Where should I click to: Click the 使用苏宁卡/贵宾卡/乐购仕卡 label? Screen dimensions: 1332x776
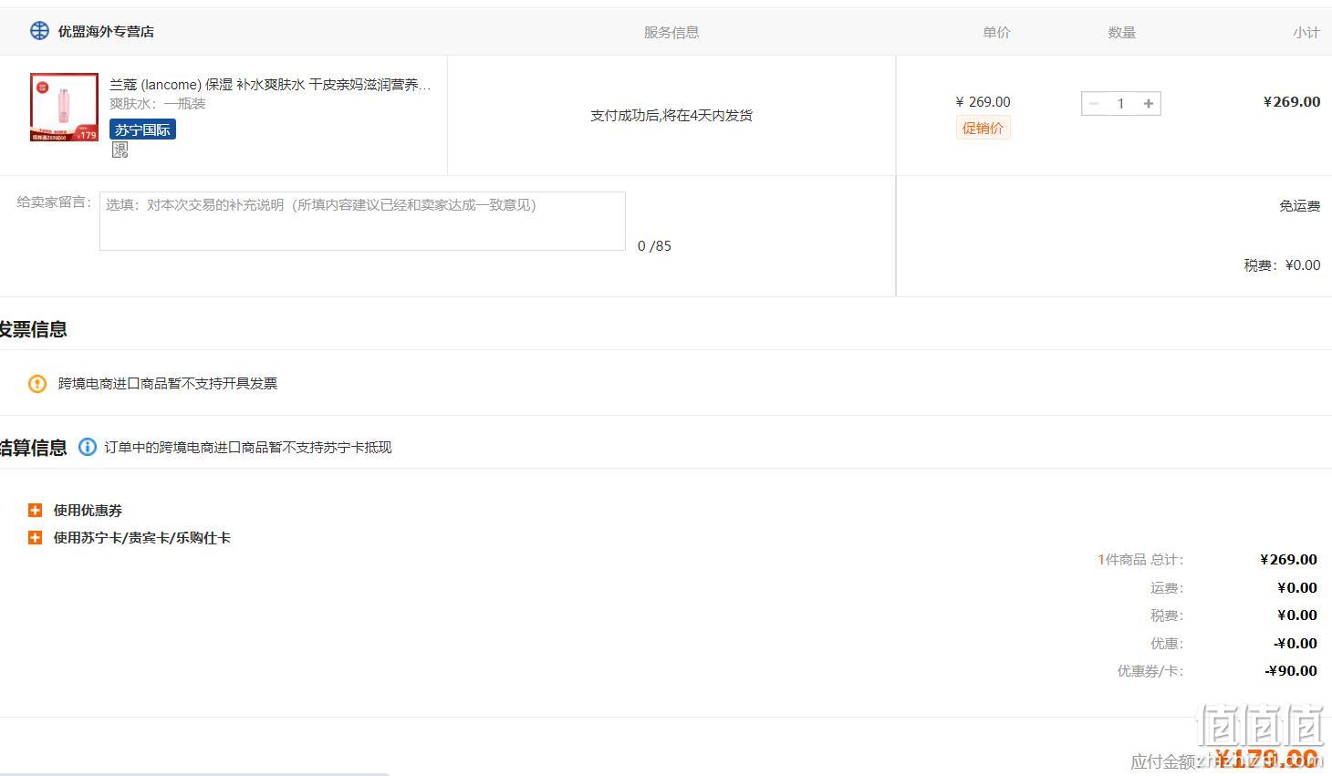point(141,538)
